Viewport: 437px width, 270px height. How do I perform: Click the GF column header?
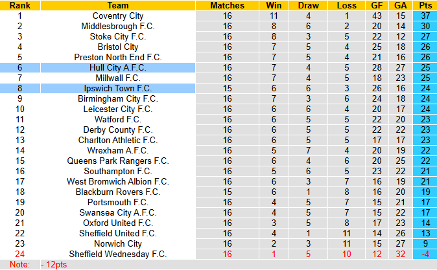(377, 5)
